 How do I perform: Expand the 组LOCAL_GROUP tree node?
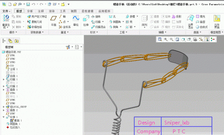pyautogui.click(x=4, y=107)
